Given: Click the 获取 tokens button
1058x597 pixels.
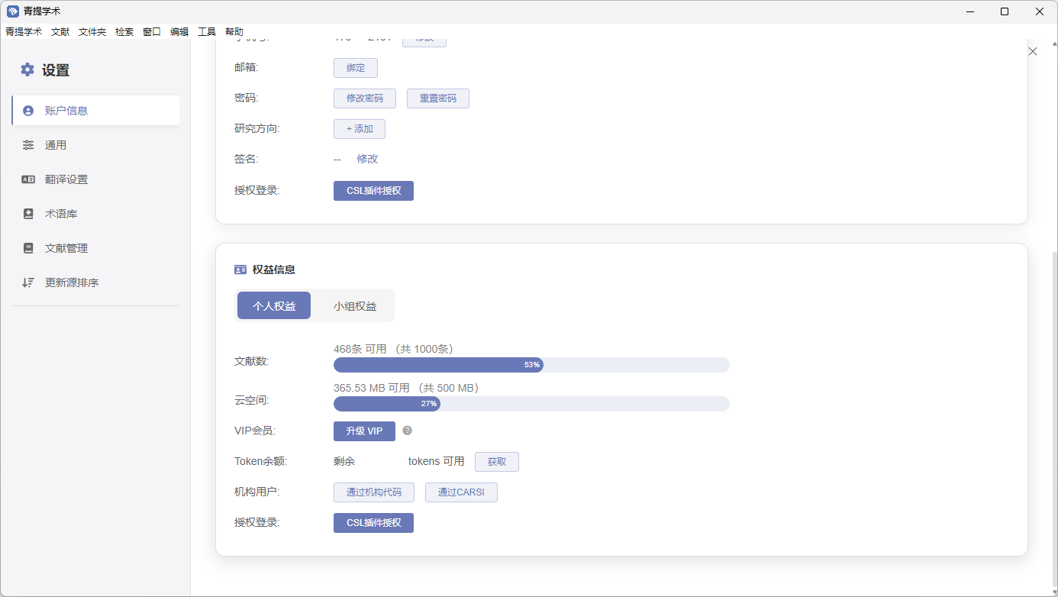Looking at the screenshot, I should tap(497, 462).
